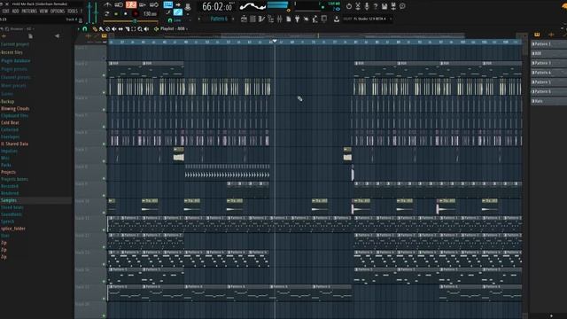The width and height of the screenshot is (567, 319).
Task: Toggle pattern/song mode switch
Action: (x=107, y=14)
